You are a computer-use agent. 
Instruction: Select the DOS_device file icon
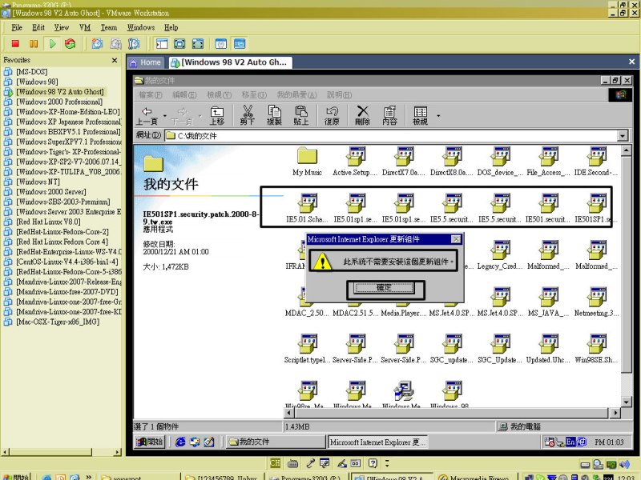pyautogui.click(x=500, y=162)
